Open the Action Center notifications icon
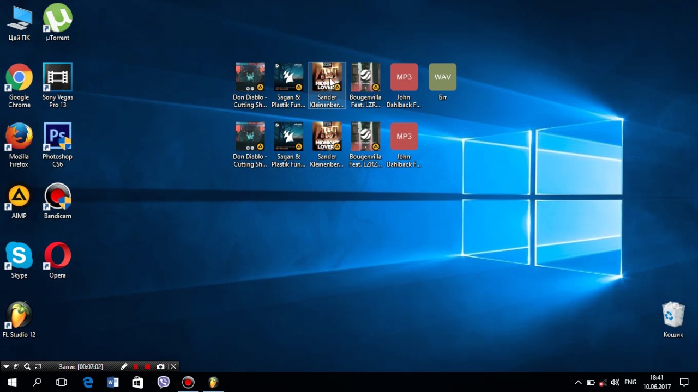Image resolution: width=698 pixels, height=392 pixels. pyautogui.click(x=684, y=382)
